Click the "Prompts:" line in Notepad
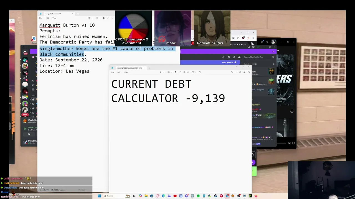Viewport: 355px width, 199px height. point(50,31)
